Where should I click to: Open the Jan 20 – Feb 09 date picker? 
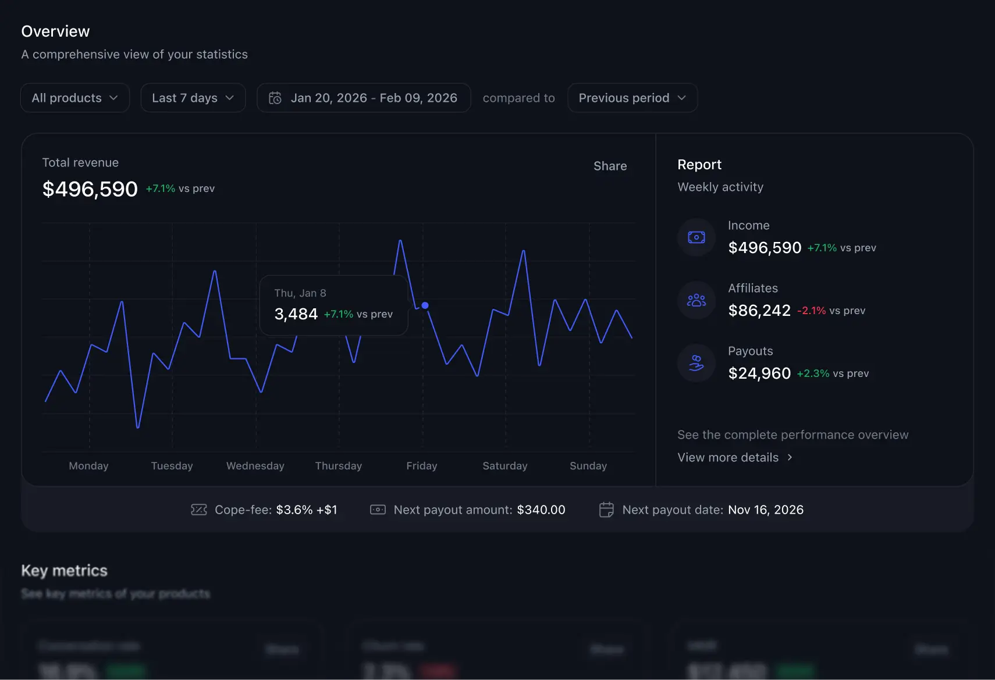[x=364, y=98]
